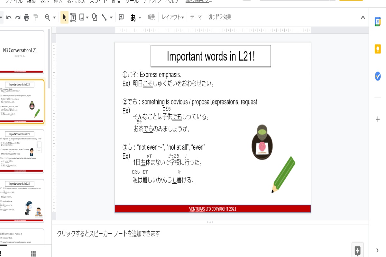Select the text box tool
This screenshot has height=257, width=386.
73,17
